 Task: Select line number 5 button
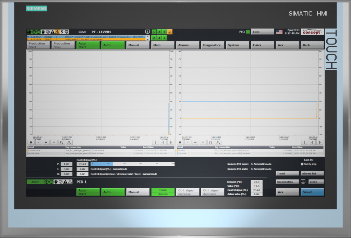point(164,32)
